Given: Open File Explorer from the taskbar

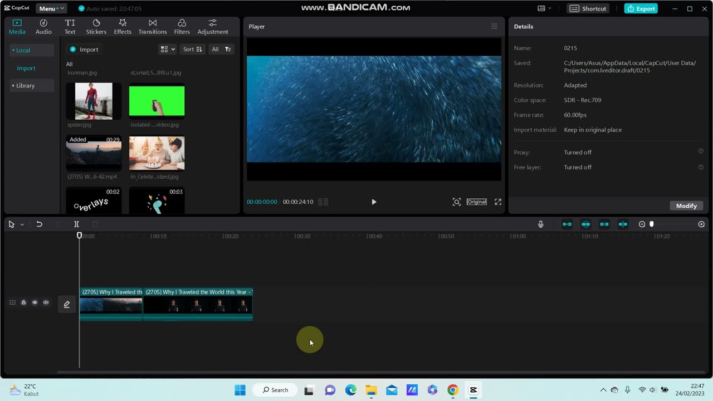Looking at the screenshot, I should (x=371, y=390).
